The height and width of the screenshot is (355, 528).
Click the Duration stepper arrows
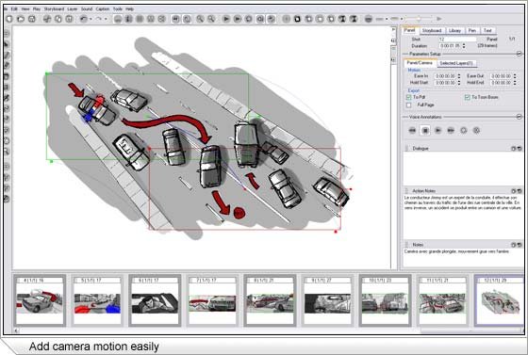(x=464, y=46)
